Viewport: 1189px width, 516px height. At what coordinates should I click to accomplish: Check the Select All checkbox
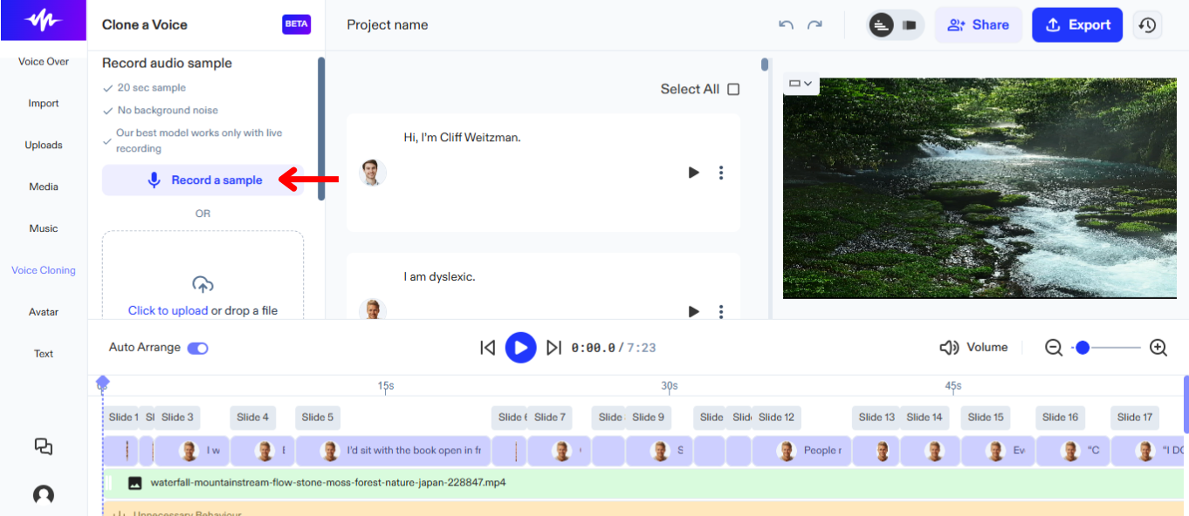point(733,89)
